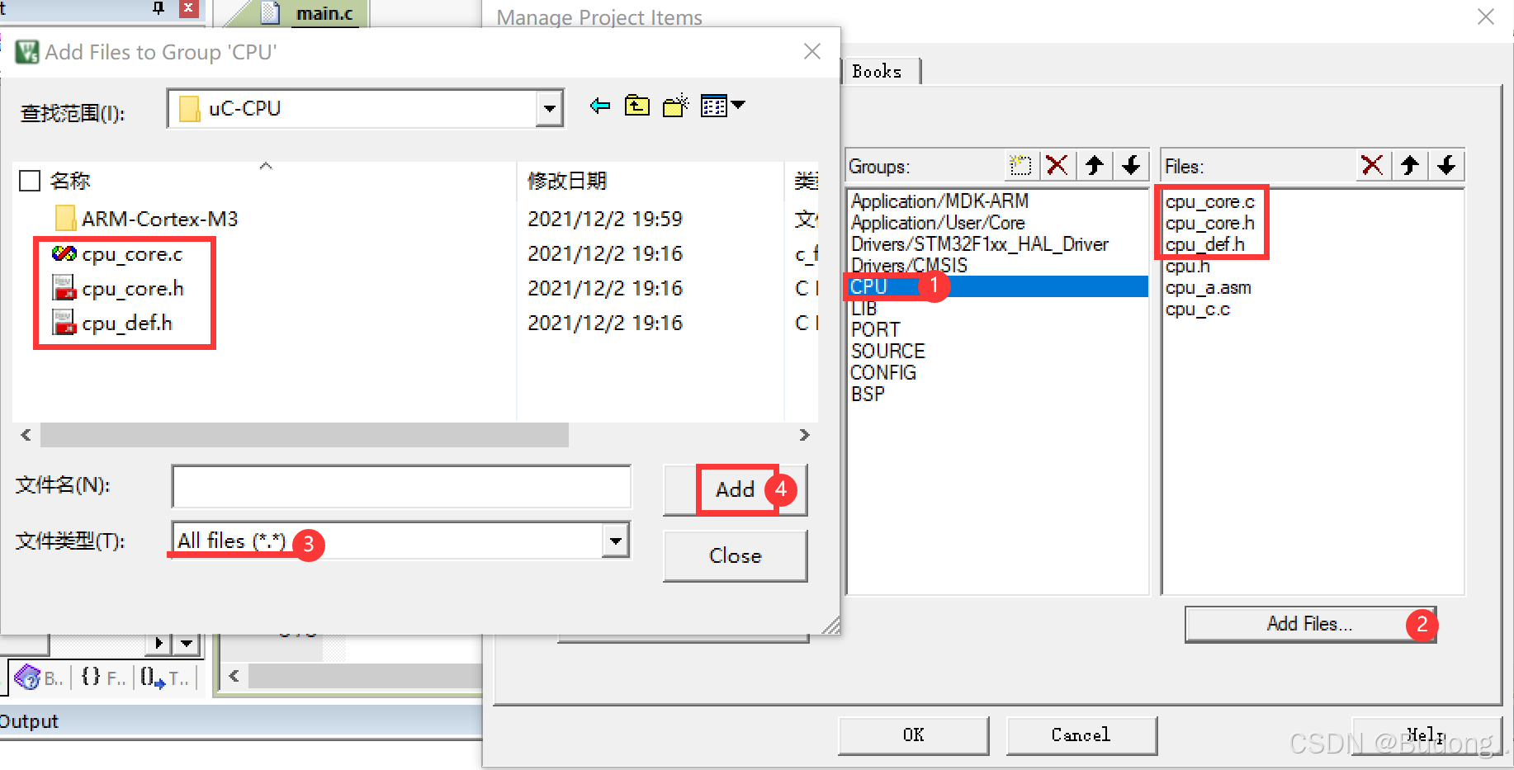Open the 文件类型 file type dropdown
This screenshot has width=1514, height=770.
pyautogui.click(x=616, y=541)
